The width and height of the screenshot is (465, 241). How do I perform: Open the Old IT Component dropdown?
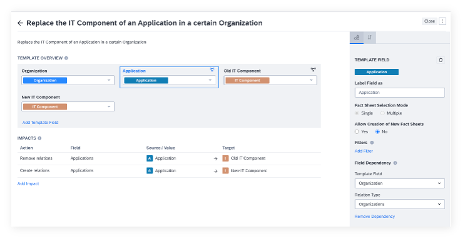270,80
